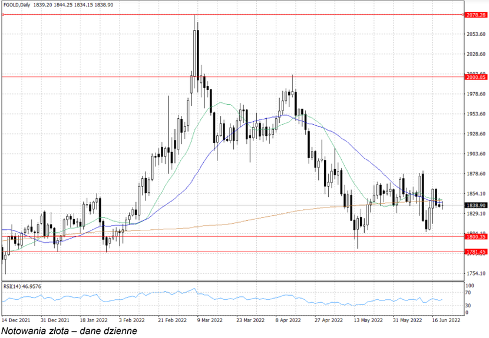Click the 3 Feb 2022 date label
The height and width of the screenshot is (338, 489).
(131, 320)
